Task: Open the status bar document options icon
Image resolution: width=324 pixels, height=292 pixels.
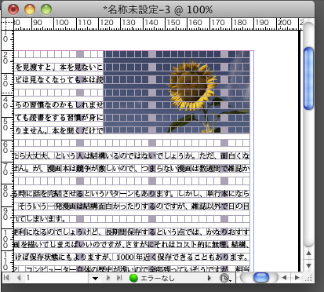Action: coord(225,278)
